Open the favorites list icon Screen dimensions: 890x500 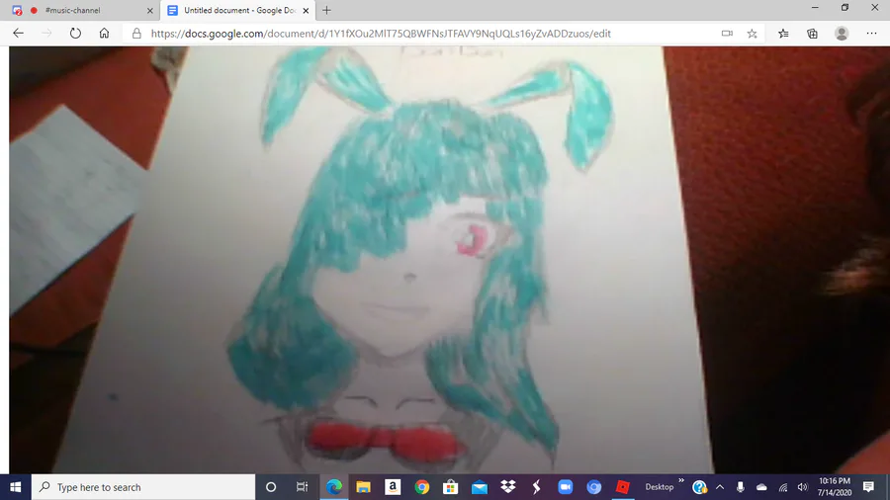click(783, 34)
